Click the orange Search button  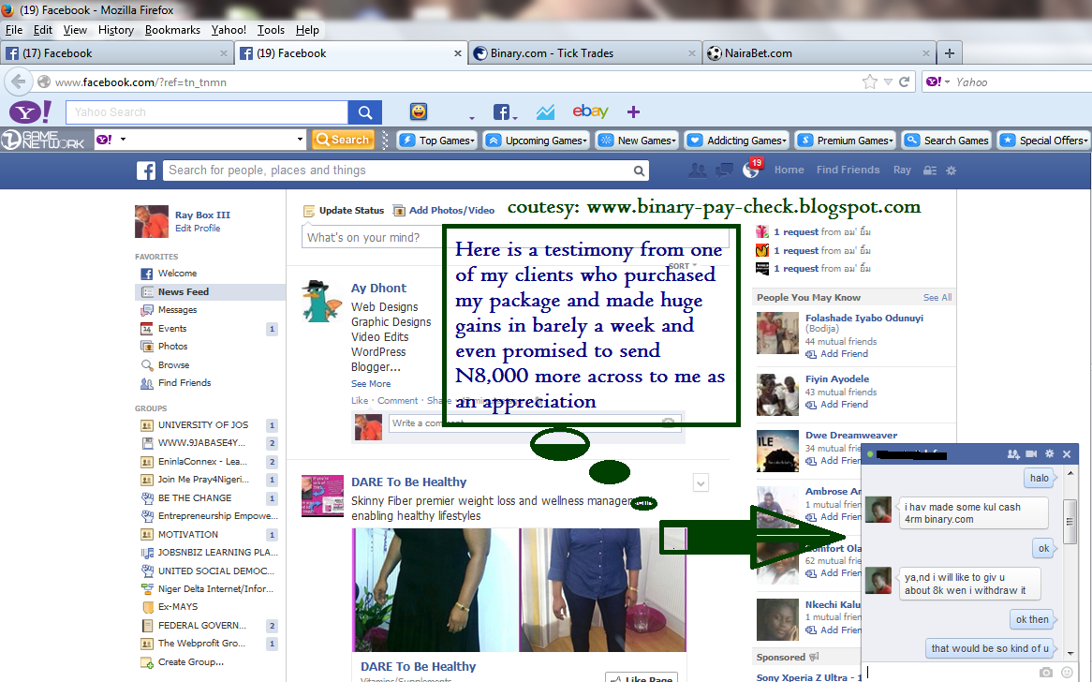click(343, 140)
